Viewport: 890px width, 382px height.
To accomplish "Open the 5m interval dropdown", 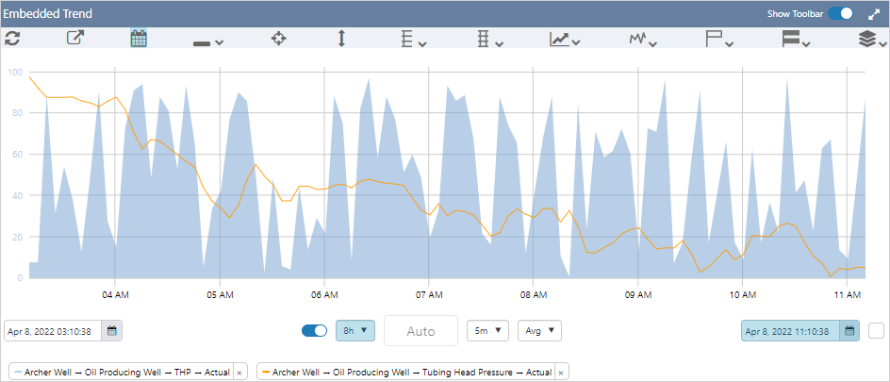I will coord(487,330).
